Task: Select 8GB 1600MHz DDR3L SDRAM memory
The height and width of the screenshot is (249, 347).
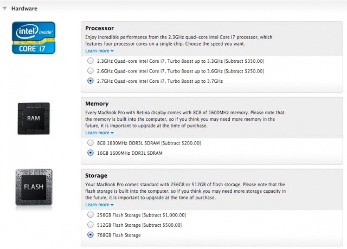Action: coord(91,143)
